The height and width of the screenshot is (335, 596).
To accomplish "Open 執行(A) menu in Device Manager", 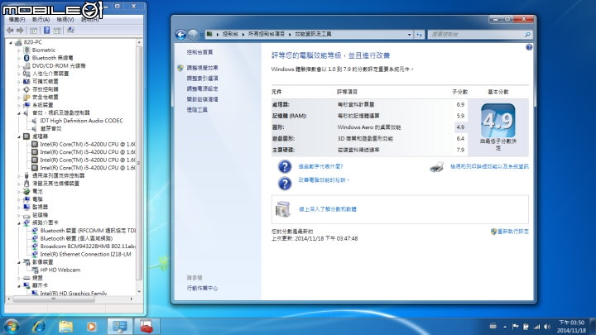I will click(41, 19).
